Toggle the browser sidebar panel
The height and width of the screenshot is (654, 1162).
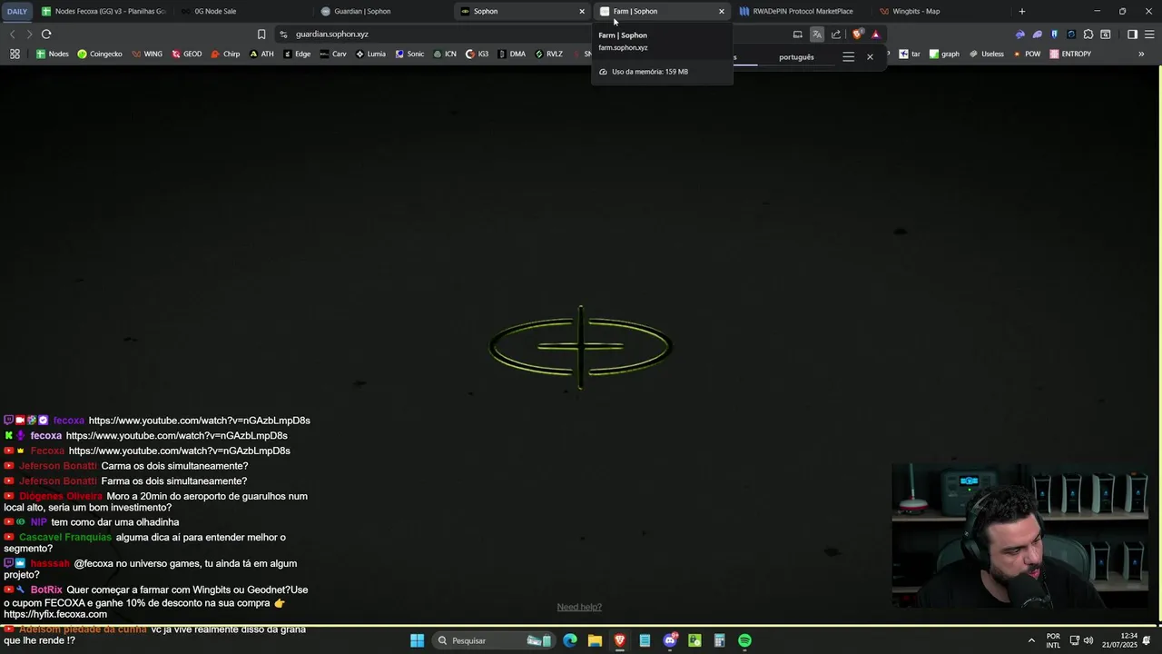(1132, 35)
